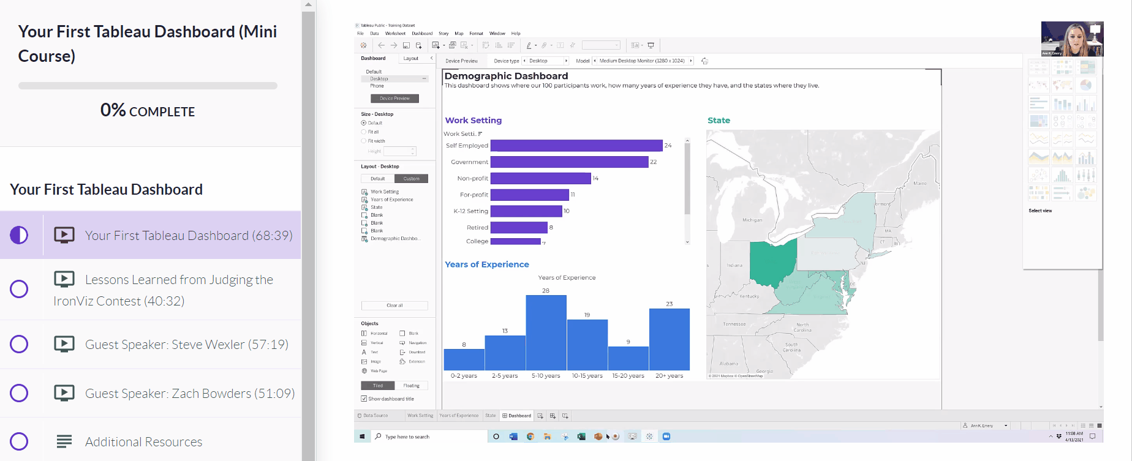Click the Save icon in Tableau toolbar
The image size is (1132, 461).
[x=406, y=45]
